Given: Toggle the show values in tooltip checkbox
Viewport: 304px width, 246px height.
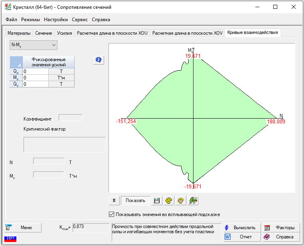Looking at the screenshot, I should 112,214.
